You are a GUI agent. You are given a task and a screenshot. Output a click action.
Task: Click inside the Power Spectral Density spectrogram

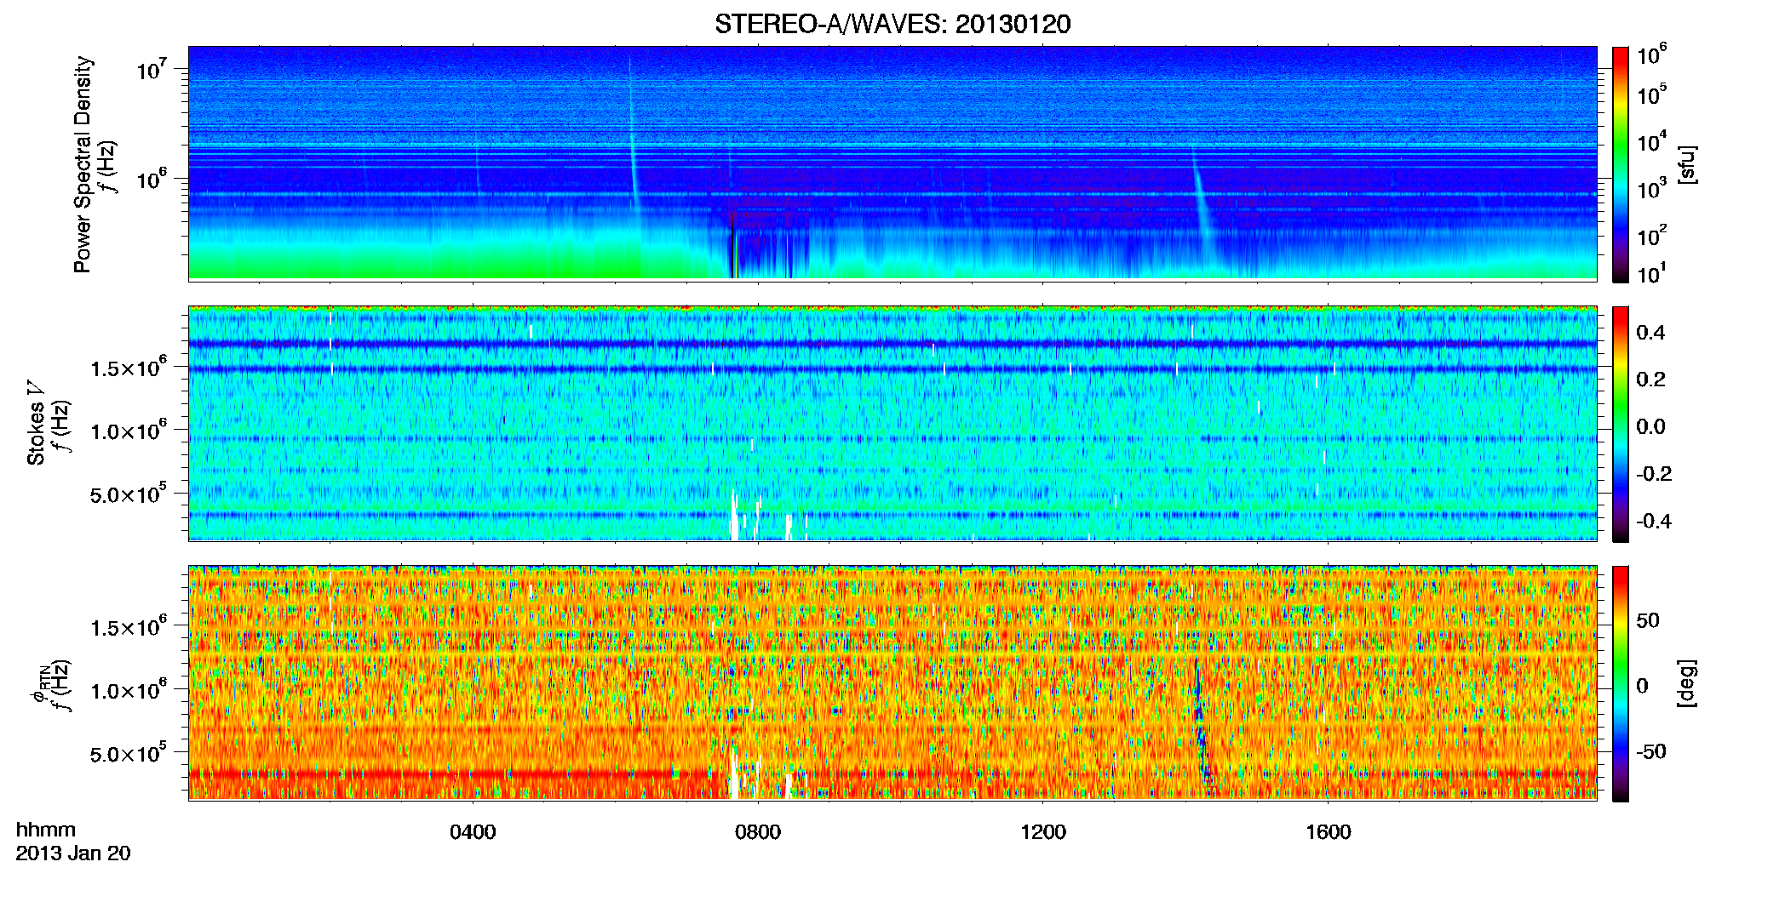pyautogui.click(x=892, y=163)
